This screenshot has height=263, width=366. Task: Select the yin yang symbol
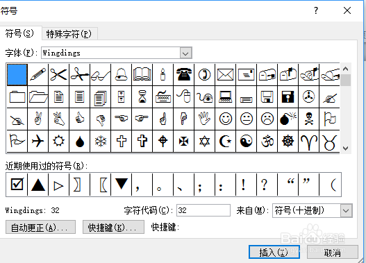[x=246, y=141]
